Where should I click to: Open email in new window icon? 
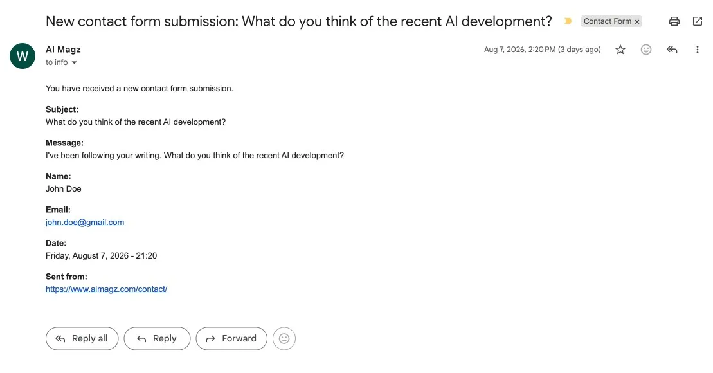[x=697, y=21]
